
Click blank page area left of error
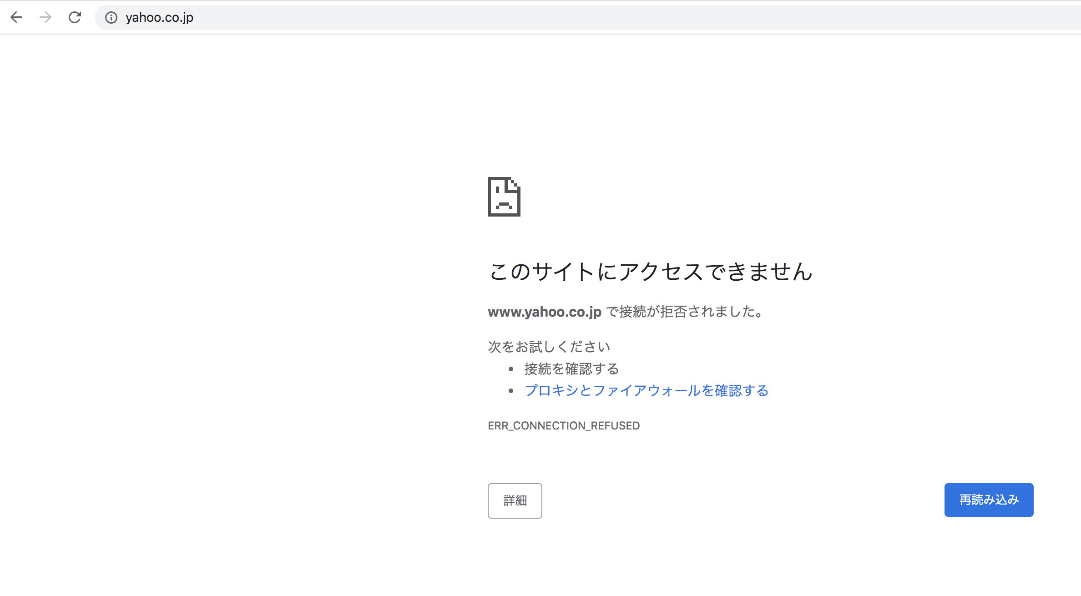coord(227,318)
